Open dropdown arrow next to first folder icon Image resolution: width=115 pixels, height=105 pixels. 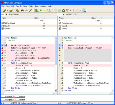[x=7, y=10]
